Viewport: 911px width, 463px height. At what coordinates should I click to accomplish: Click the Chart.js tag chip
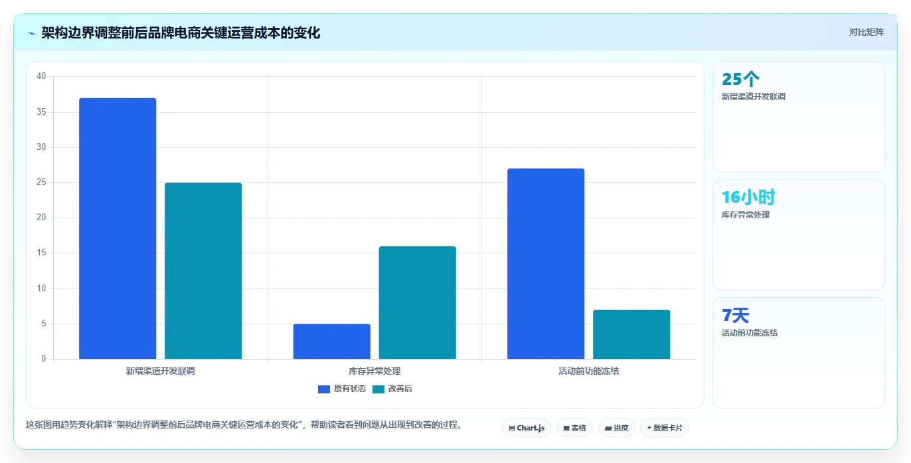pyautogui.click(x=527, y=428)
